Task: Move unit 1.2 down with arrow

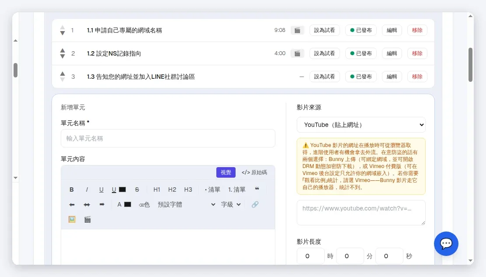Action: 62,56
